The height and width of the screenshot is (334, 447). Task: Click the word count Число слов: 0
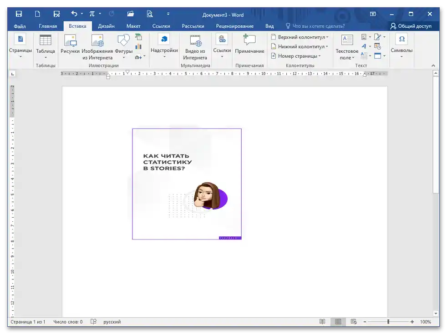[68, 322]
